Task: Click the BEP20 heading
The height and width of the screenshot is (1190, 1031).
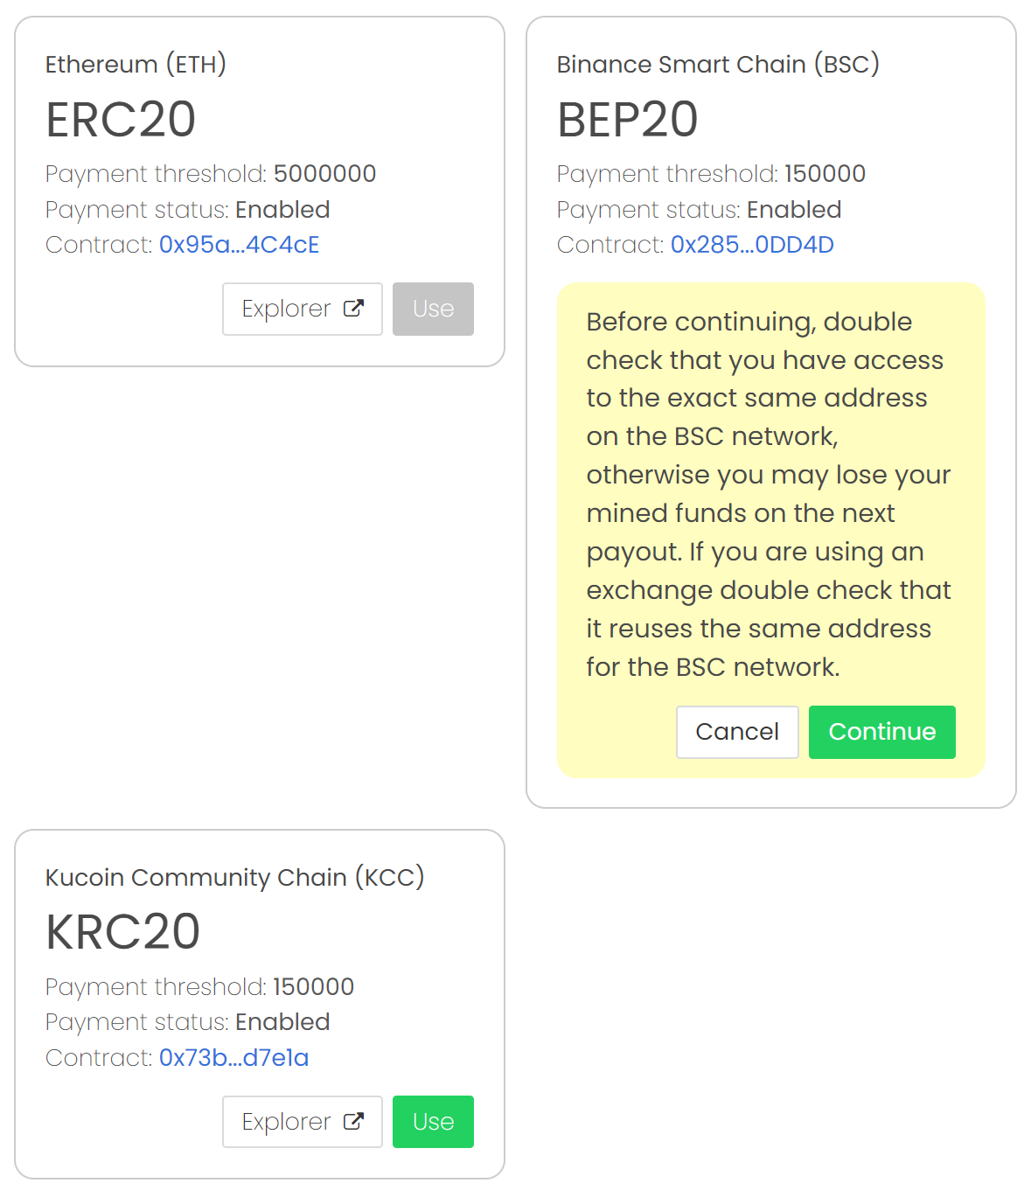Action: tap(627, 119)
